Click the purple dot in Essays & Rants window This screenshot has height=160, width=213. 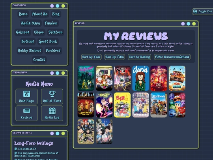[x=52, y=134]
